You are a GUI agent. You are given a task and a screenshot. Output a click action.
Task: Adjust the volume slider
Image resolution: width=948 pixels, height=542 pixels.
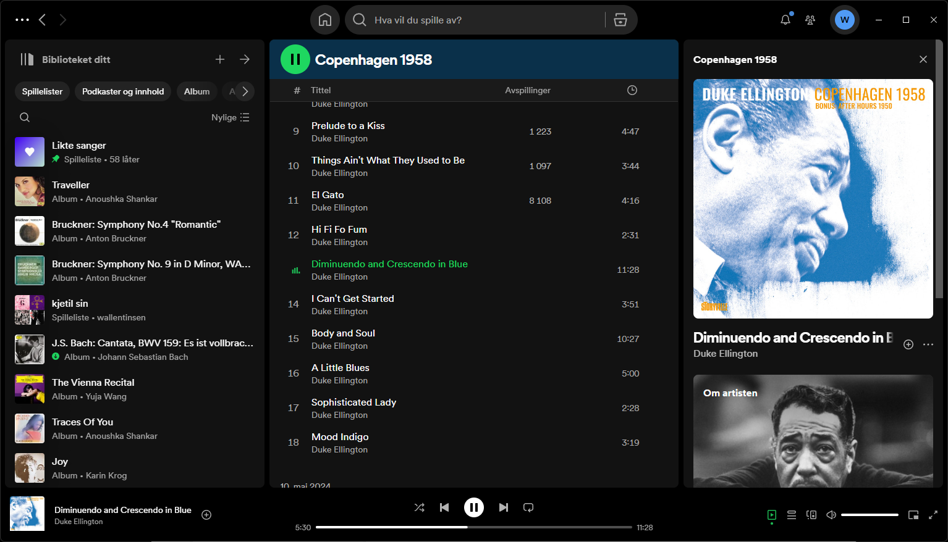point(870,515)
